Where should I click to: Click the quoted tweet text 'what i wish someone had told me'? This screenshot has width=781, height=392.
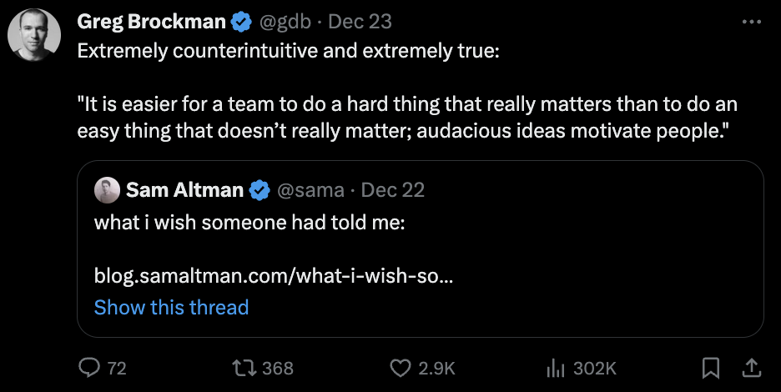click(249, 223)
